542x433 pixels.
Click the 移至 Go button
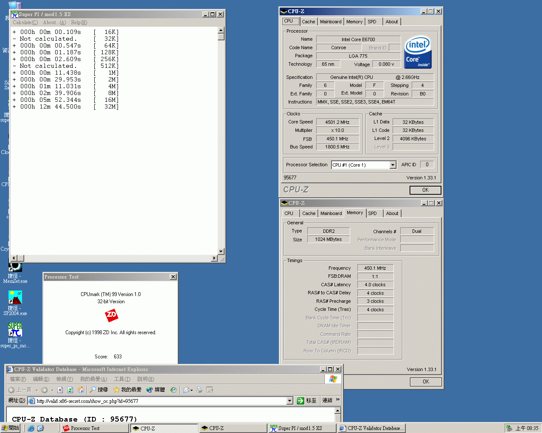(x=306, y=401)
